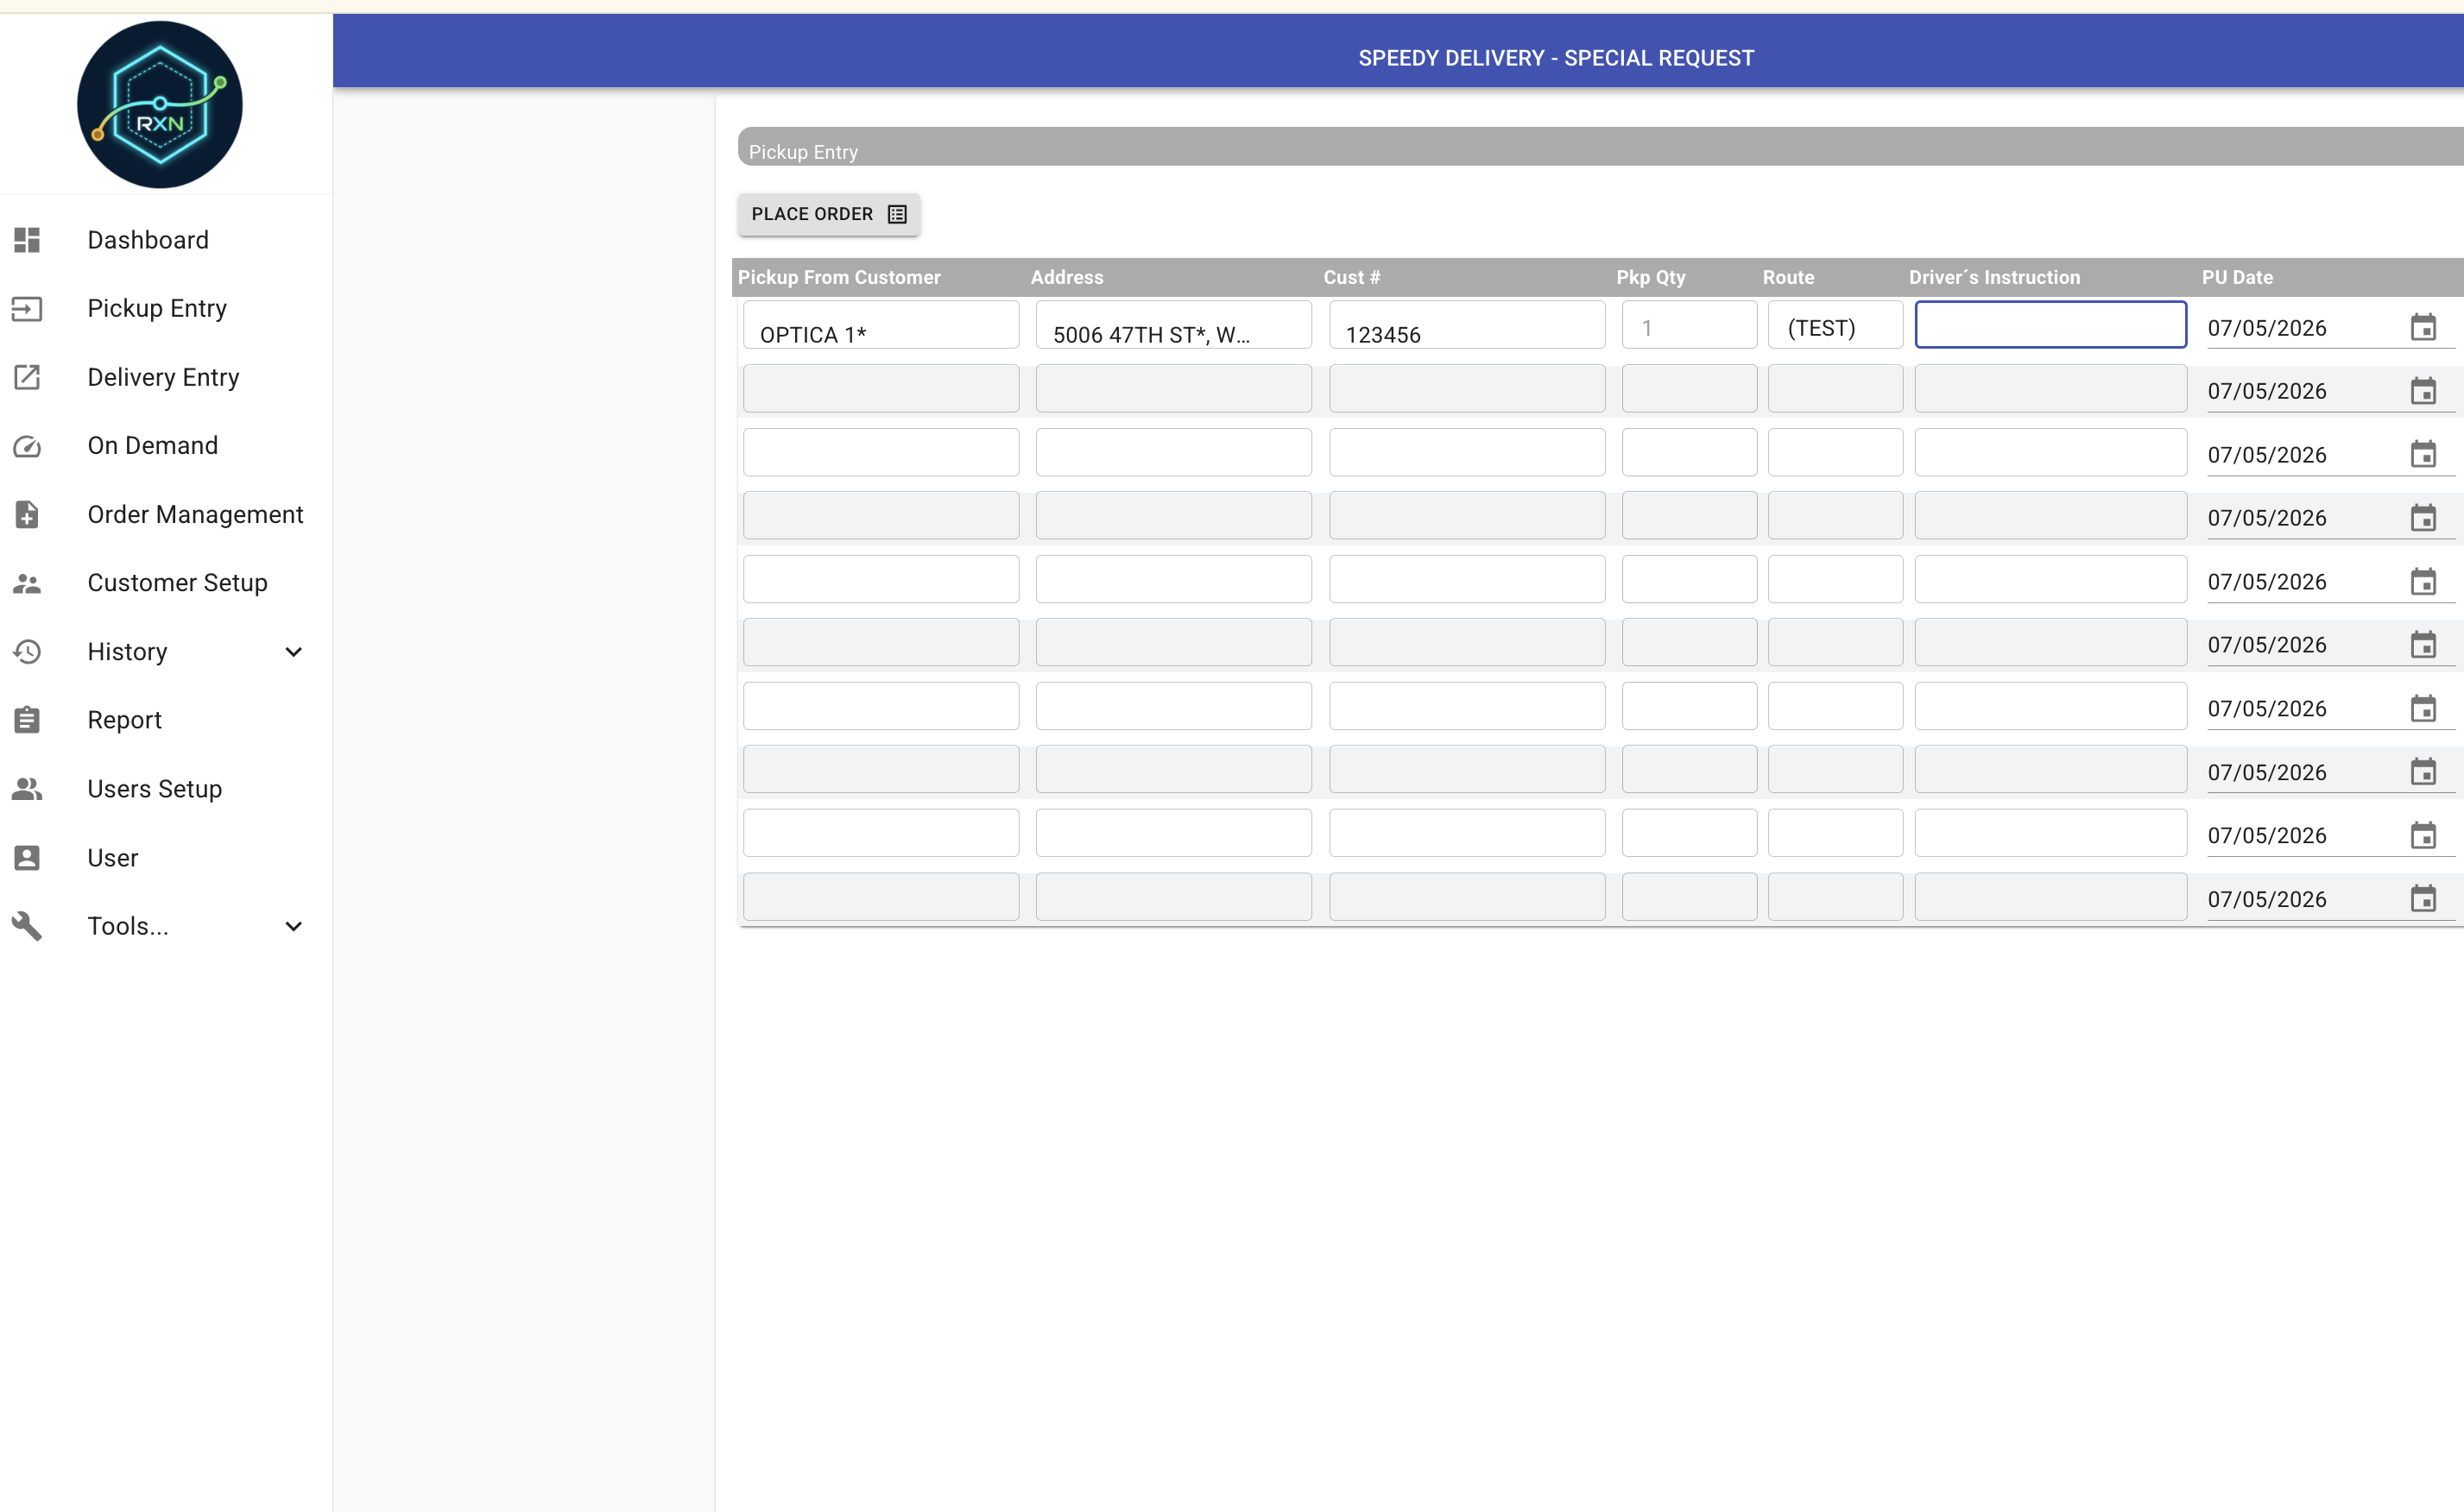The height and width of the screenshot is (1512, 2464).
Task: Open Delivery Entry menu item
Action: [163, 377]
